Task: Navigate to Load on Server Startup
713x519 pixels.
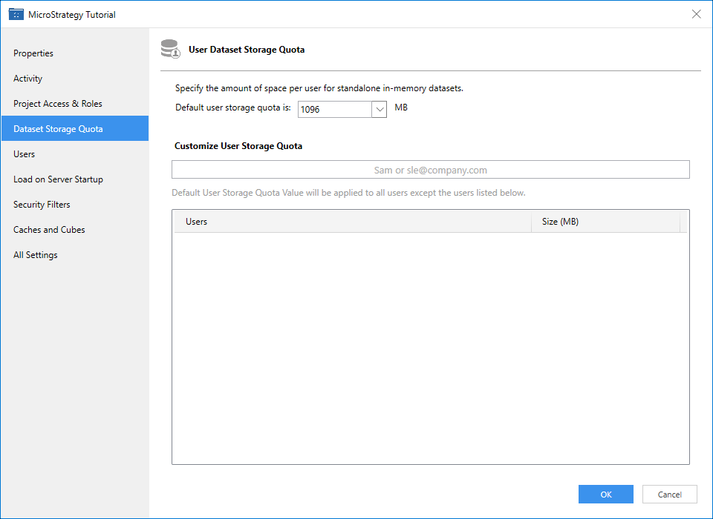Action: tap(58, 179)
